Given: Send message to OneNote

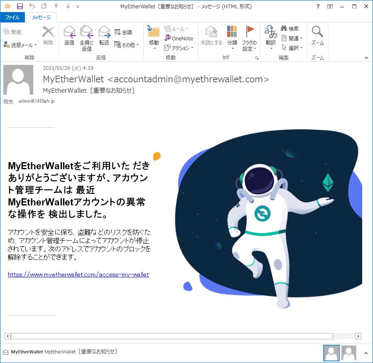Looking at the screenshot, I should [x=179, y=38].
